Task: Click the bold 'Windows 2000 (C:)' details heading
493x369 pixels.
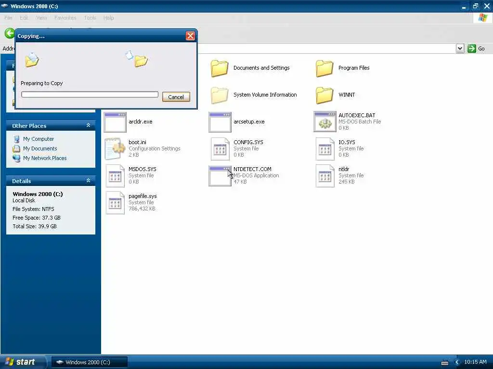Action: [x=38, y=194]
